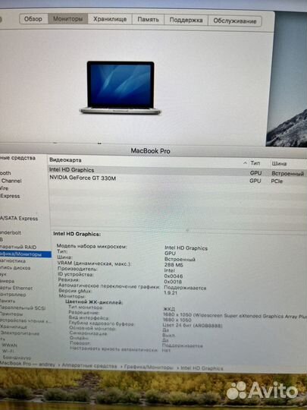
Task: Click the MacBook Pro laptop image
Action: [121, 87]
